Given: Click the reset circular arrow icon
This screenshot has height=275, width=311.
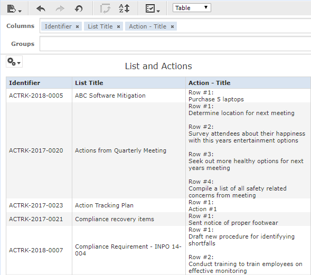Looking at the screenshot, I should pyautogui.click(x=79, y=9).
